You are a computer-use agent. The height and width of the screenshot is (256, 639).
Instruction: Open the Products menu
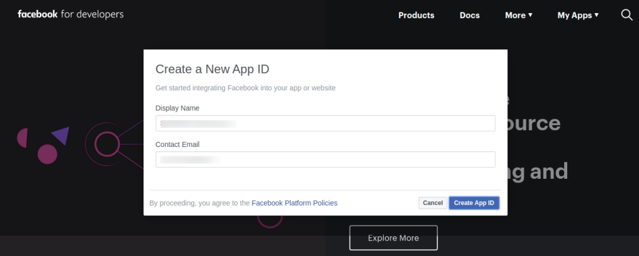point(416,16)
